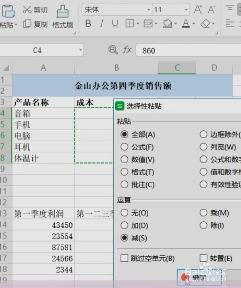Click the select-all corner triangle
241x288 pixels.
(6, 68)
